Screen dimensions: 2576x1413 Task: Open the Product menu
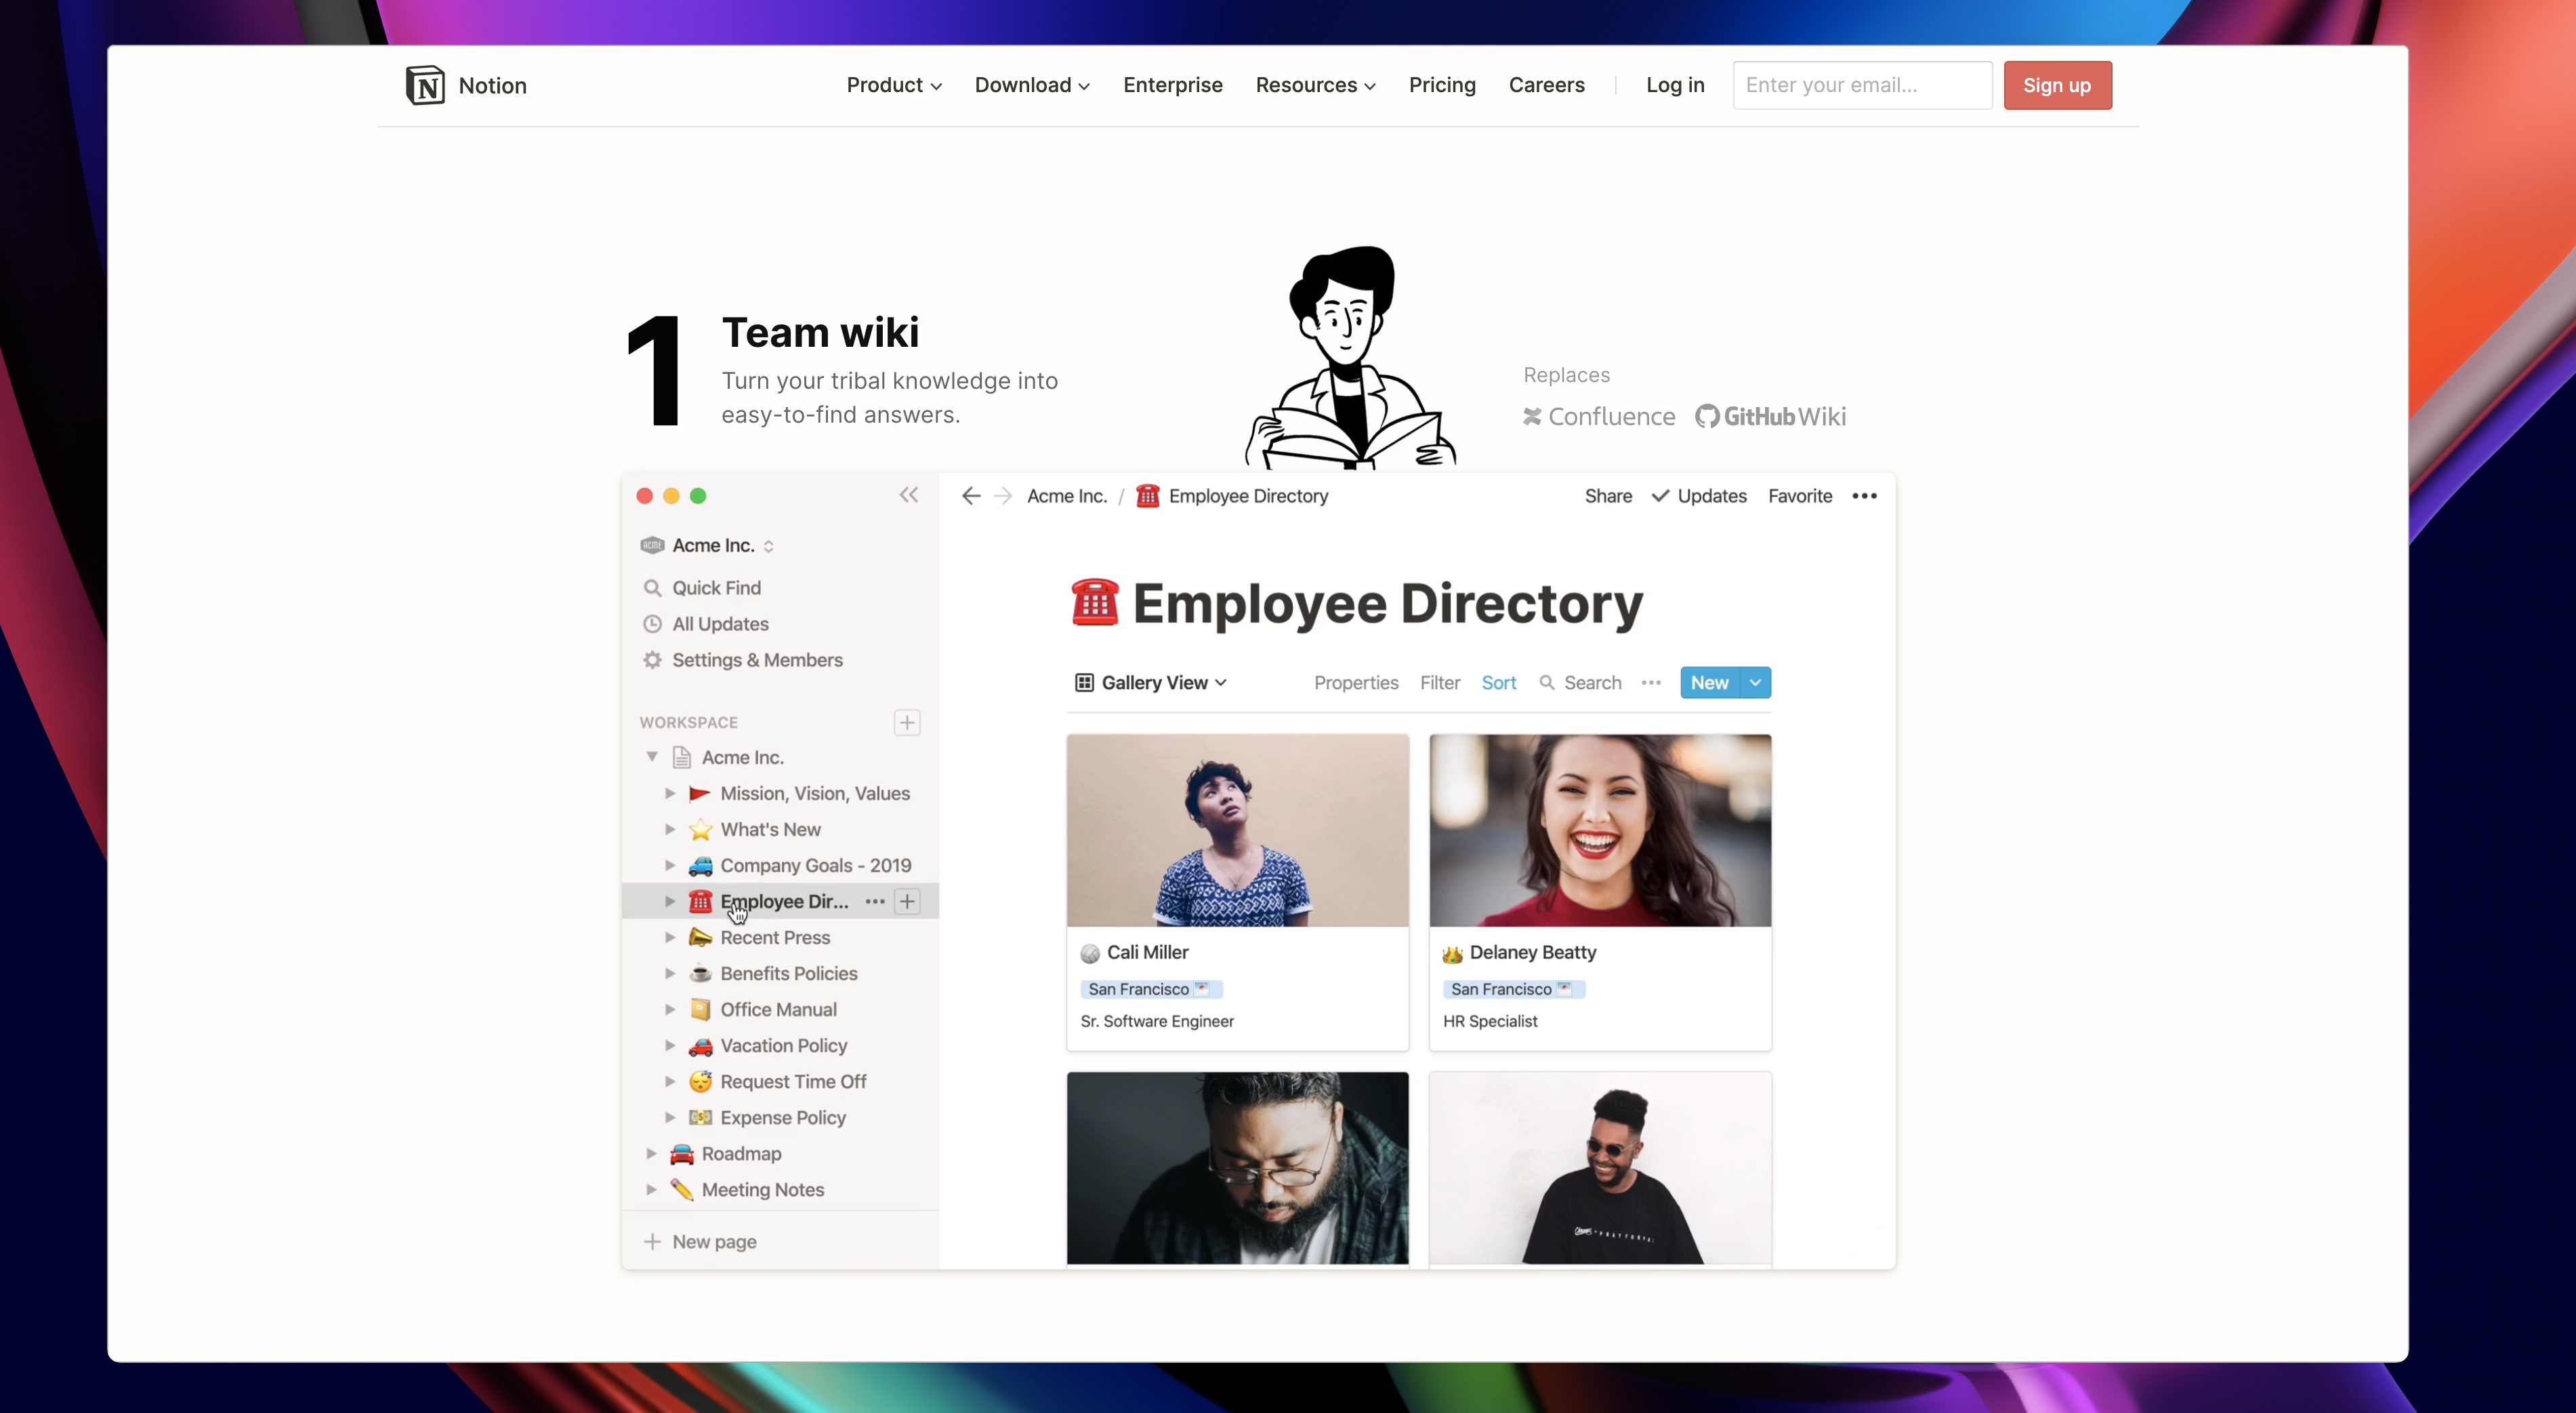pyautogui.click(x=893, y=85)
